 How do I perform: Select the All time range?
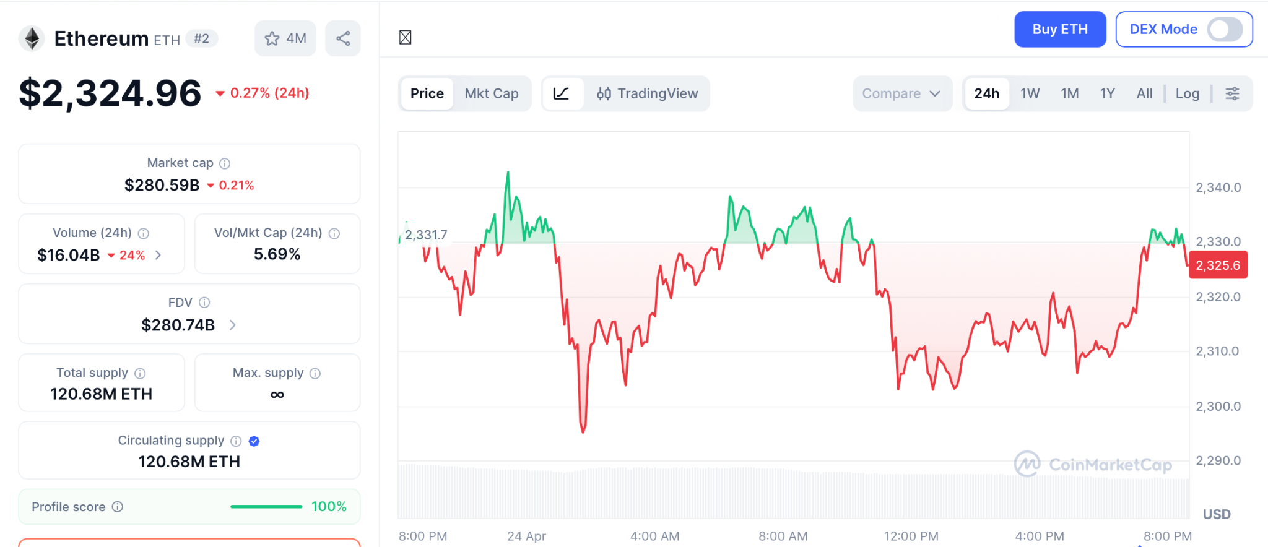coord(1144,93)
